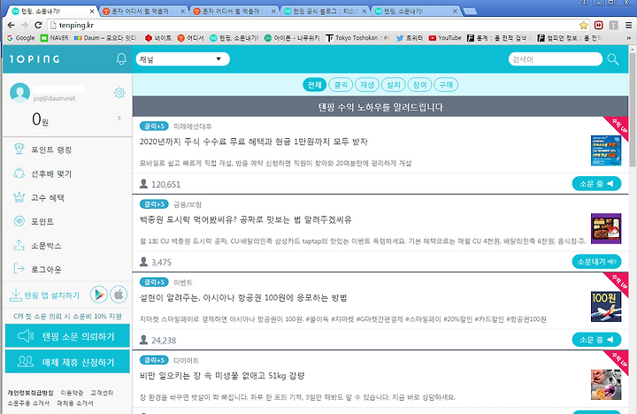Open the 2020년까지 주식 수수료 무료 title
The width and height of the screenshot is (637, 414).
[x=254, y=142]
